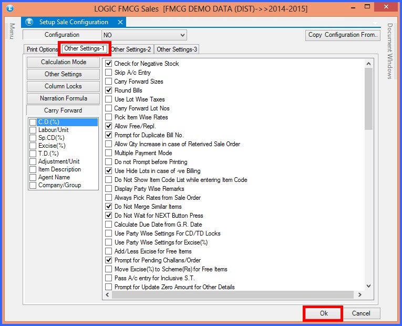Check Carry Forward Lot Nos

(109, 108)
